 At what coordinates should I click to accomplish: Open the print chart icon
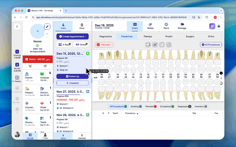click(x=219, y=26)
